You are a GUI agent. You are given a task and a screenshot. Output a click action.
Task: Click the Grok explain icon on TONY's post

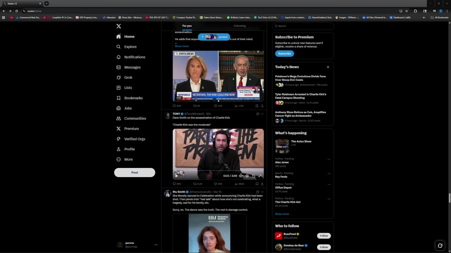click(x=258, y=114)
